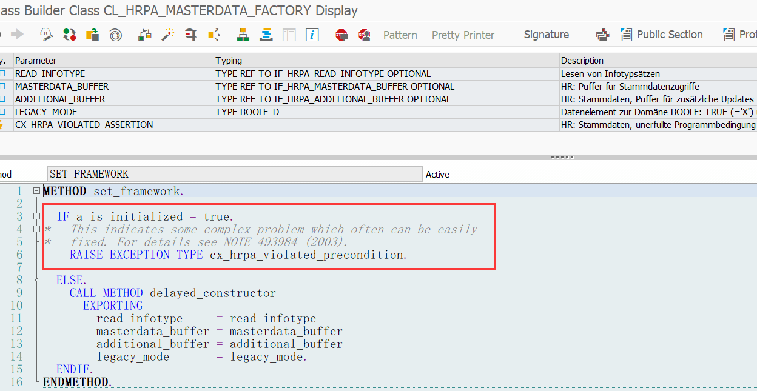The height and width of the screenshot is (391, 757).
Task: Click the Description column header
Action: [x=658, y=61]
